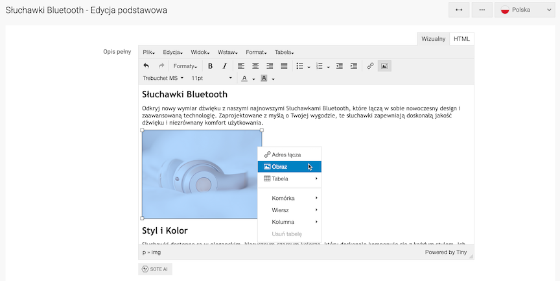Expand the Kolumna submenu
This screenshot has height=281, width=560.
pyautogui.click(x=290, y=222)
